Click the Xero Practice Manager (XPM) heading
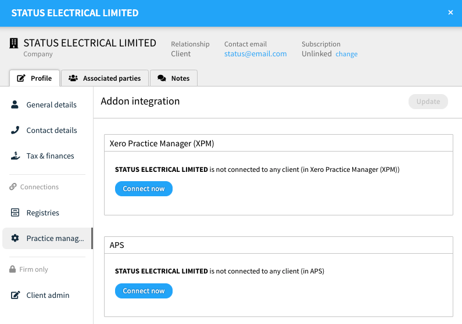This screenshot has height=324, width=462. 162,143
